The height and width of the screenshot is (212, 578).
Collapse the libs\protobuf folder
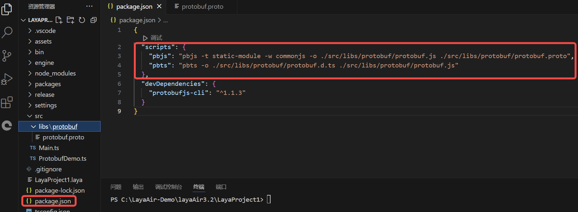pyautogui.click(x=34, y=126)
